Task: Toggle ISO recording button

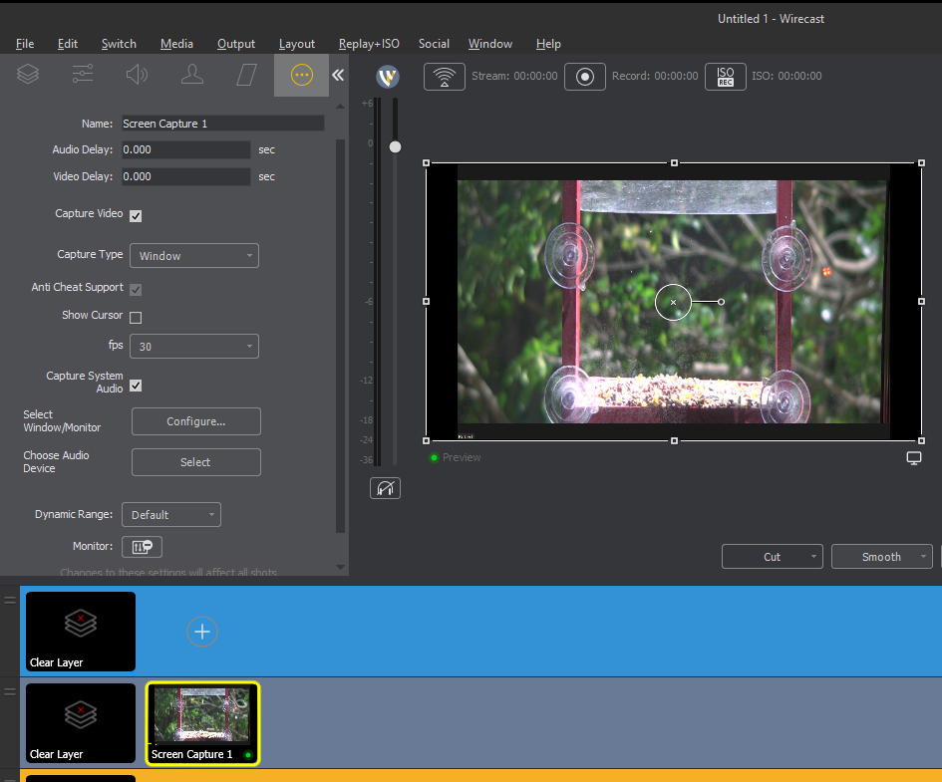Action: coord(725,77)
